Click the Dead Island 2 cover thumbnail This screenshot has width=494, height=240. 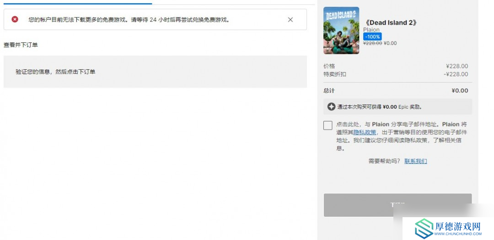pyautogui.click(x=341, y=31)
